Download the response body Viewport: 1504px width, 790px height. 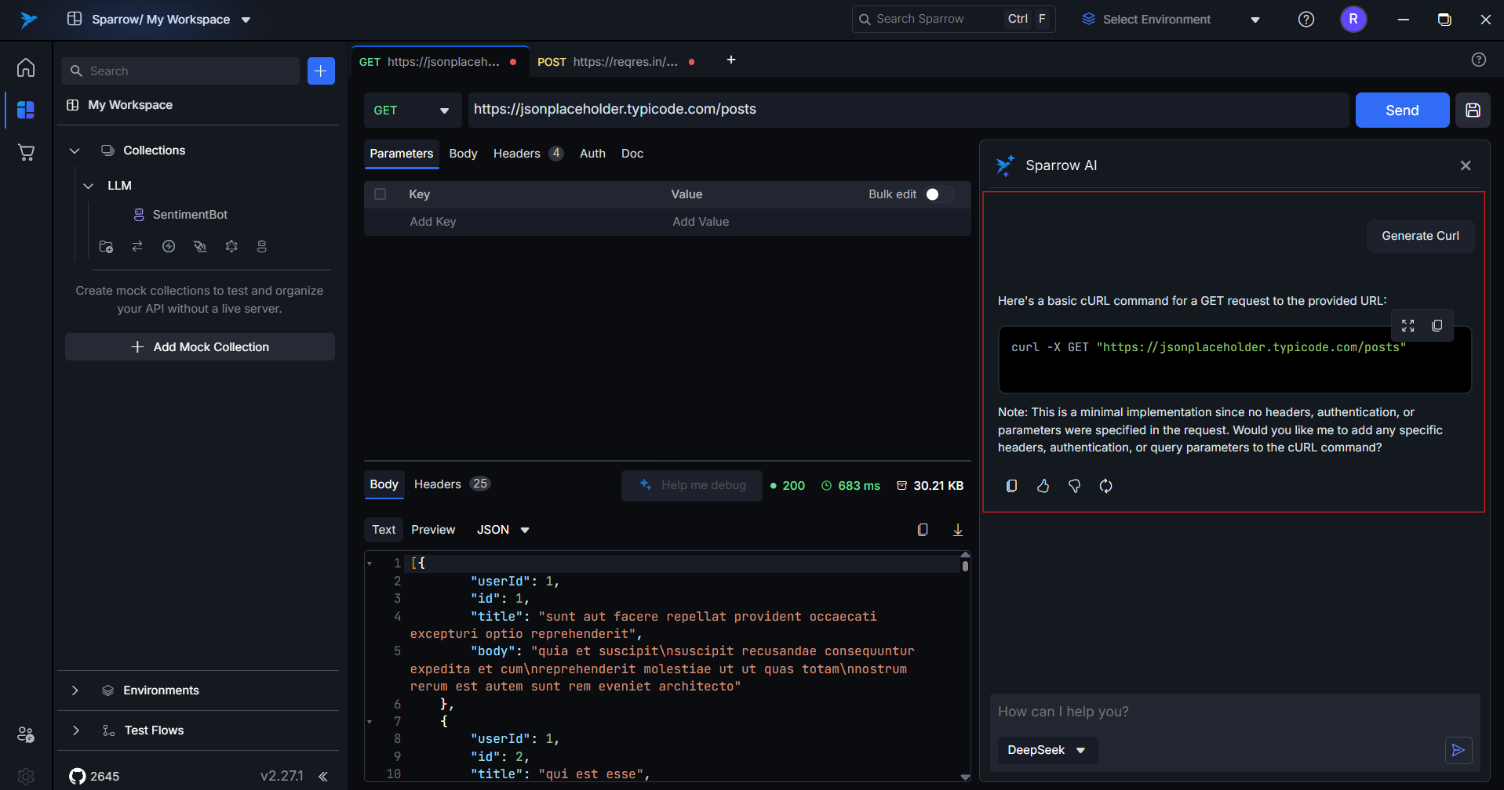click(x=958, y=530)
